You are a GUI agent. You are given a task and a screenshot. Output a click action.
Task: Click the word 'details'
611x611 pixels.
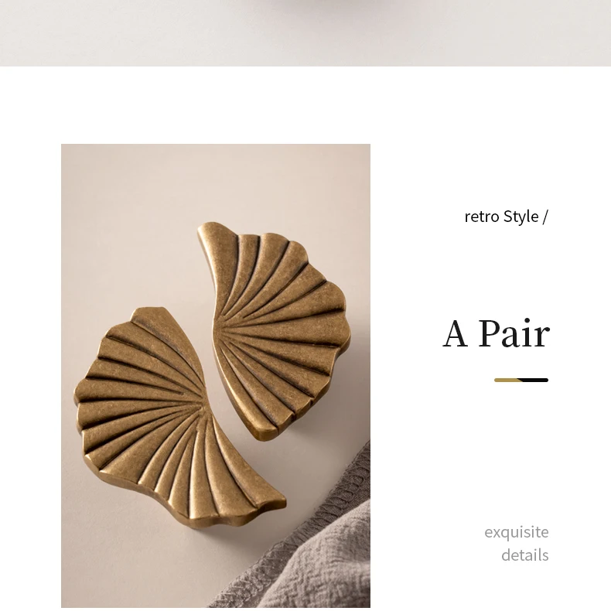point(525,555)
